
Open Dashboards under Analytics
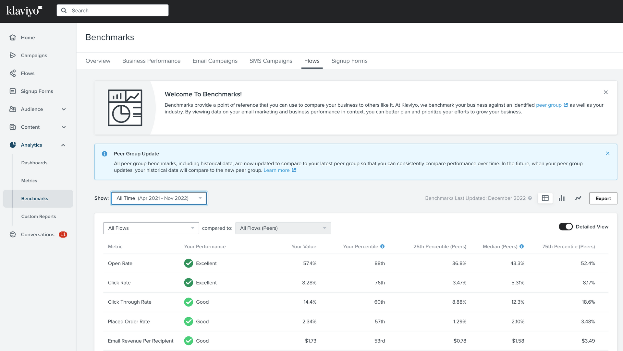click(x=34, y=163)
